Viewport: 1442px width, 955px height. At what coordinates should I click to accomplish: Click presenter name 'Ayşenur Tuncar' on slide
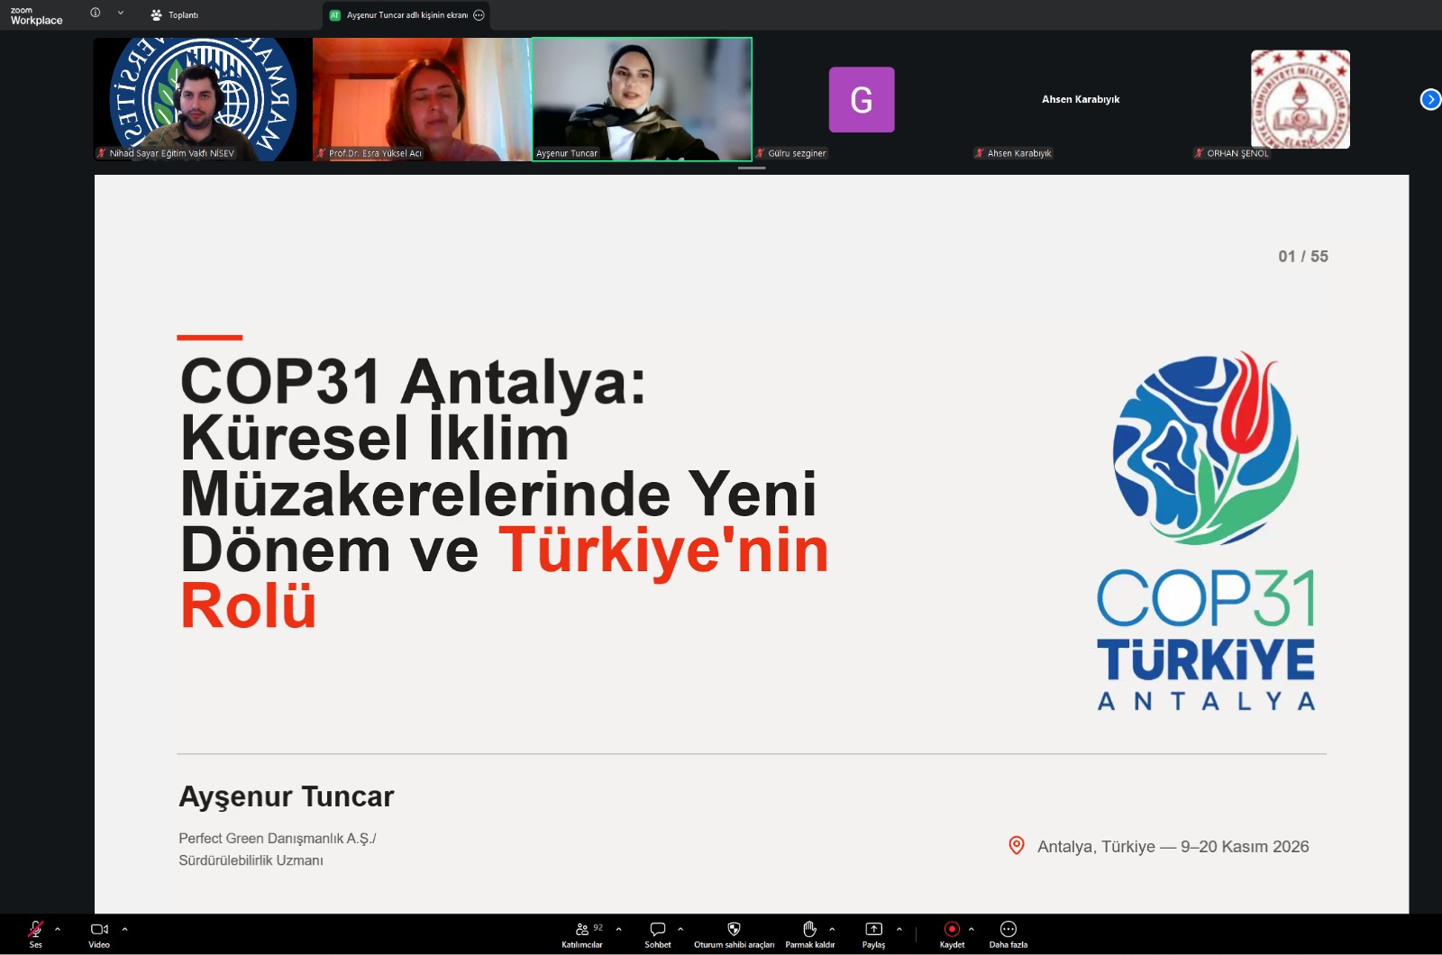pos(287,796)
